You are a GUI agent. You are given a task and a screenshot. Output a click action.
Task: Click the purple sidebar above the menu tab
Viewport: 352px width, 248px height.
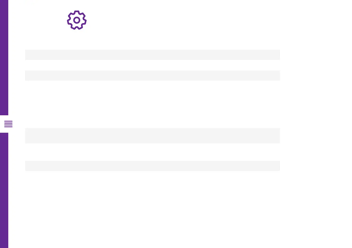(4, 59)
